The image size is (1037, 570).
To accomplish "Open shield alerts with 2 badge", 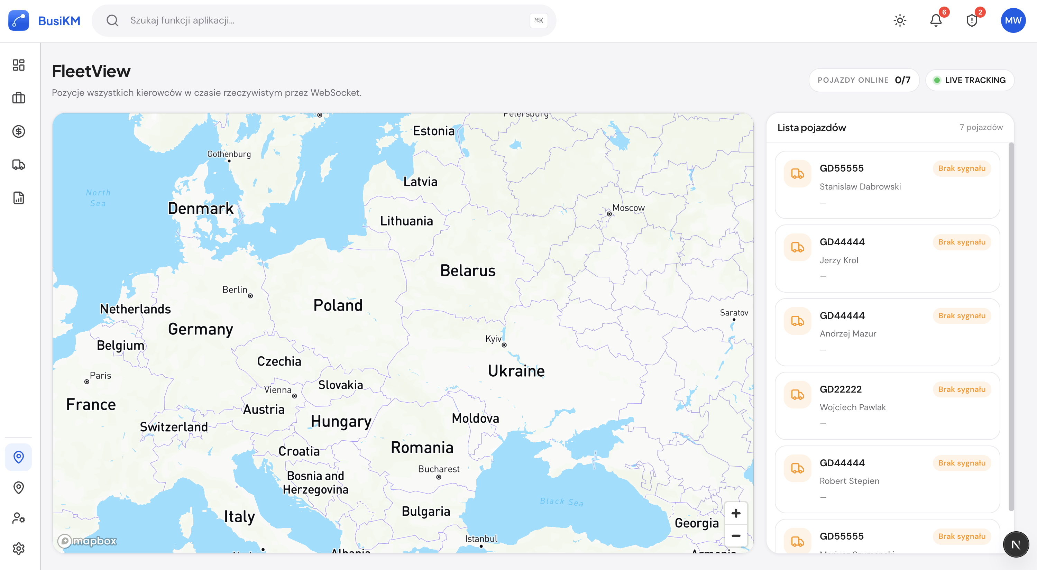I will [972, 20].
